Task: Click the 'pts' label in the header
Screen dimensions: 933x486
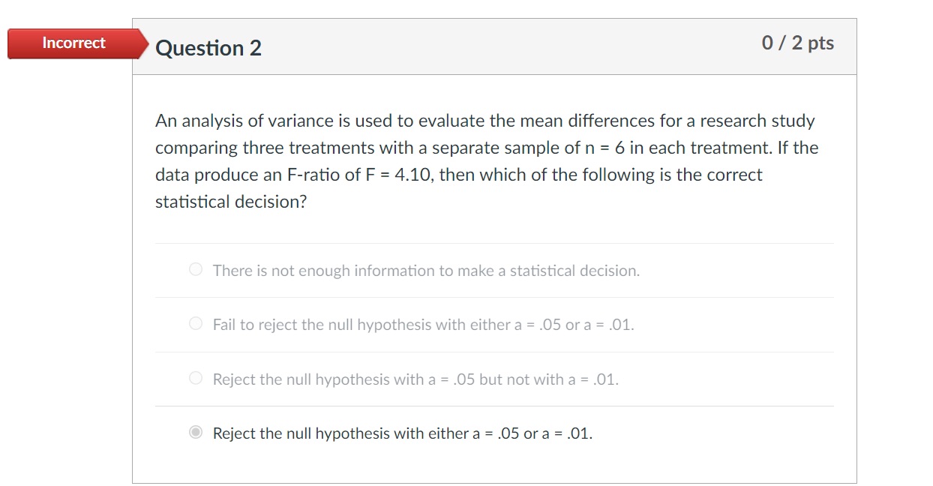Action: (820, 43)
